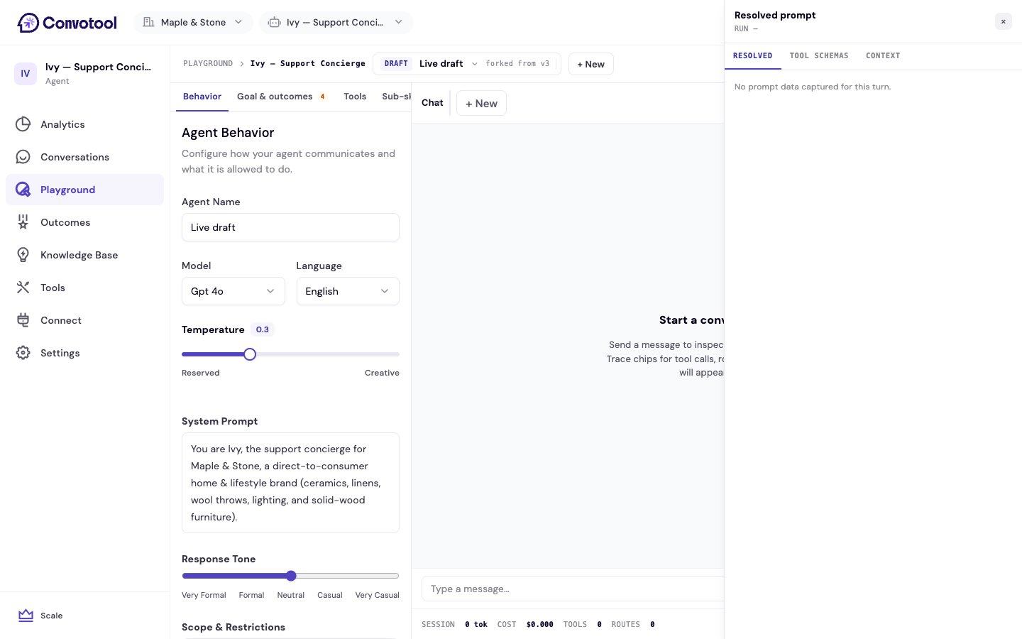Select the Resolved tab
Viewport: 1022px width, 639px height.
tap(752, 55)
